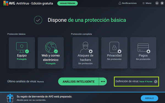Click the 'hace 4 horas' definition time
This screenshot has width=165, height=103.
(x=146, y=81)
